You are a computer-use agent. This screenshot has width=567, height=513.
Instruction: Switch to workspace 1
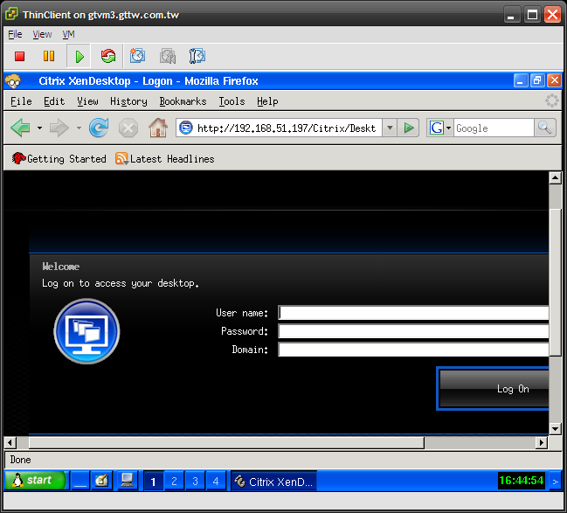pyautogui.click(x=153, y=482)
